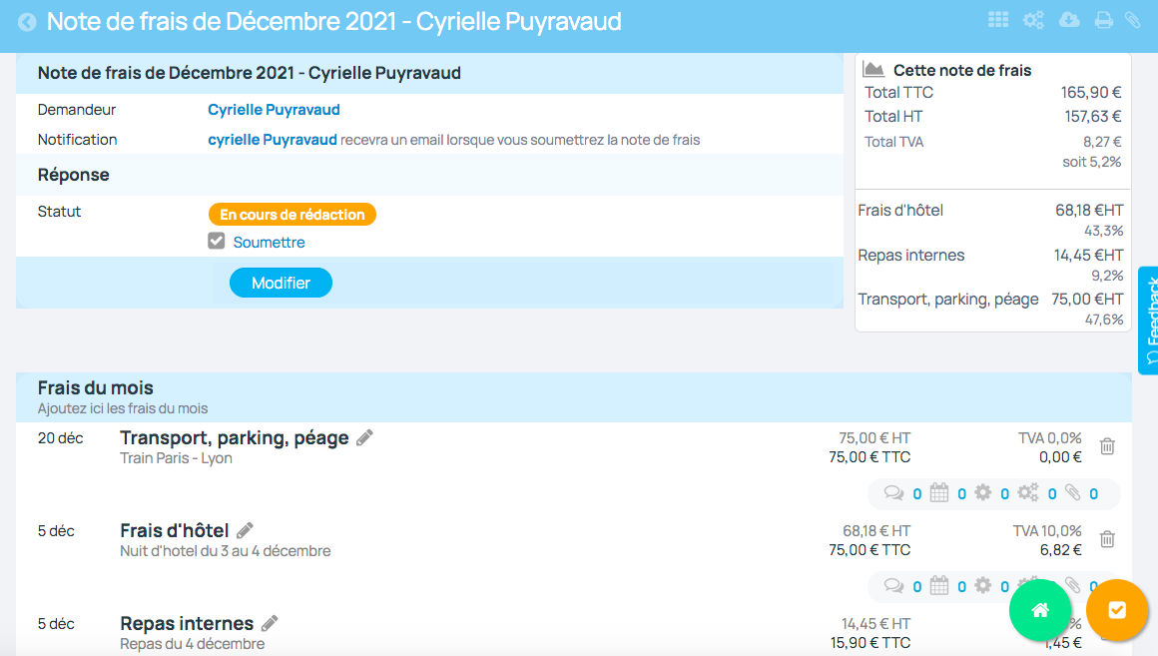Viewport: 1158px width, 656px height.
Task: Delete the Train Paris - Lyon expense
Action: pos(1107,446)
